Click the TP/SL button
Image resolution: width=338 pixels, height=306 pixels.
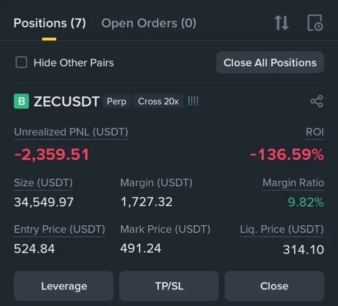point(169,286)
